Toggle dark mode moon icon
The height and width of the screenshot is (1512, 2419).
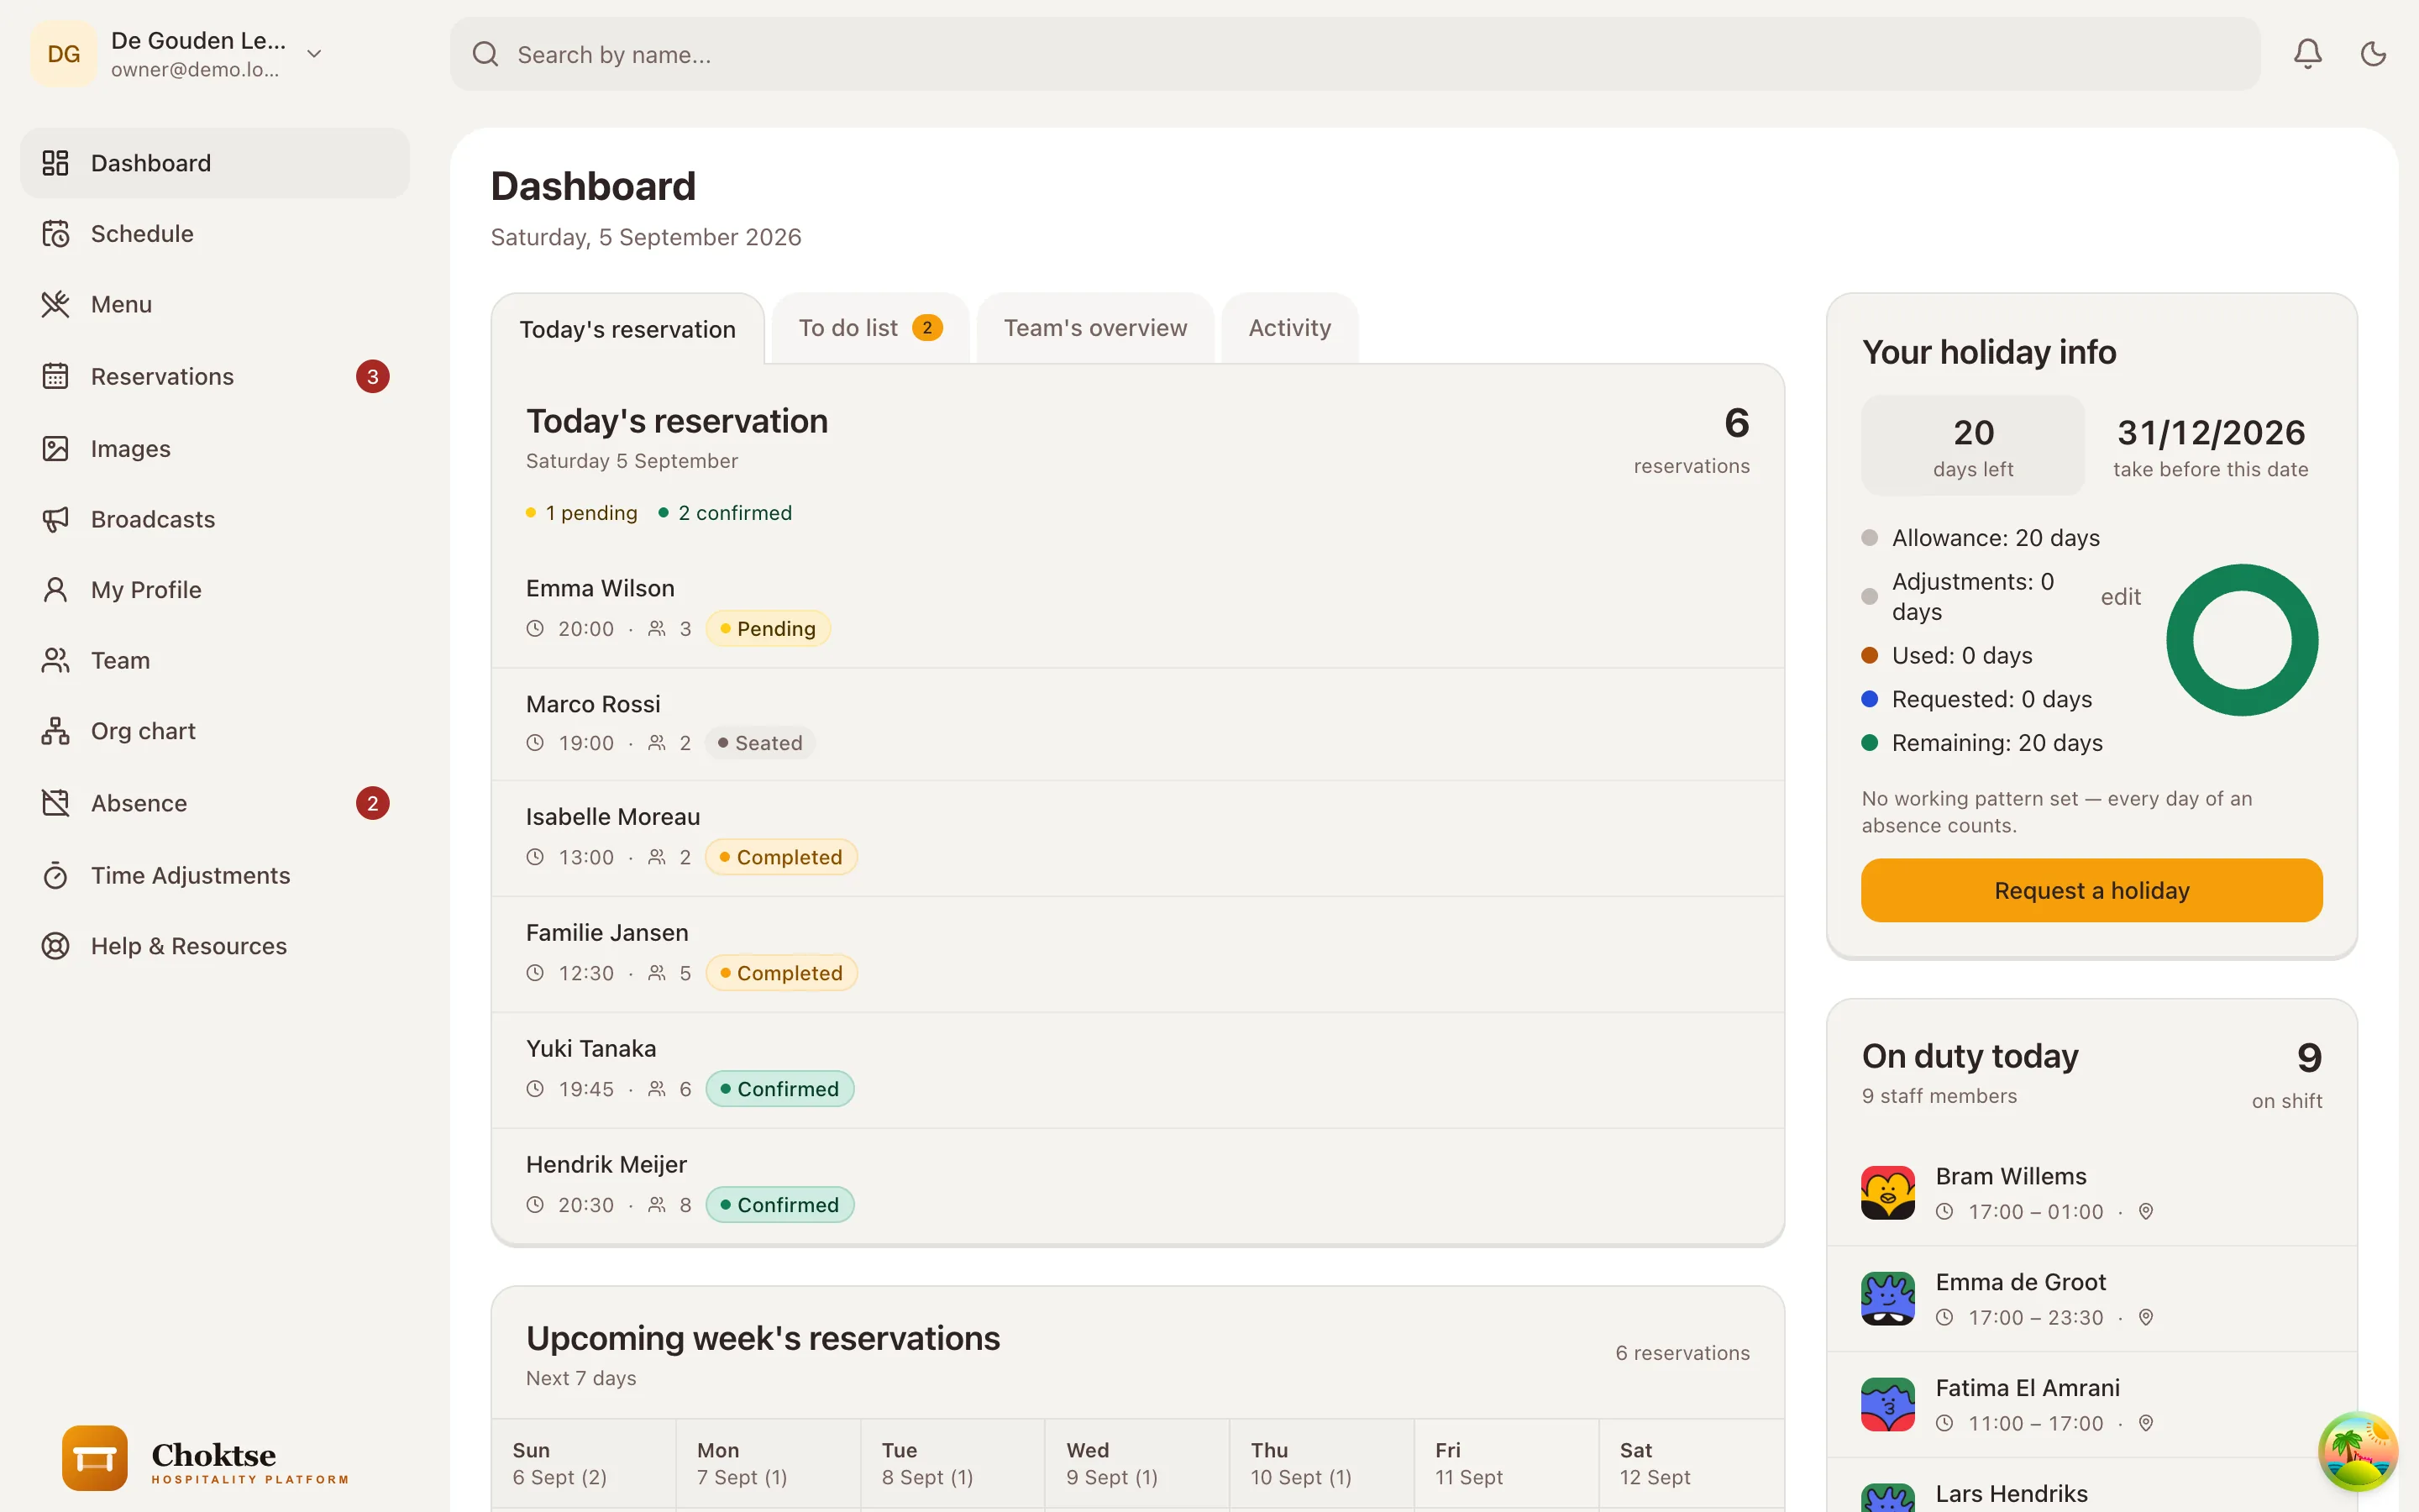2373,54
